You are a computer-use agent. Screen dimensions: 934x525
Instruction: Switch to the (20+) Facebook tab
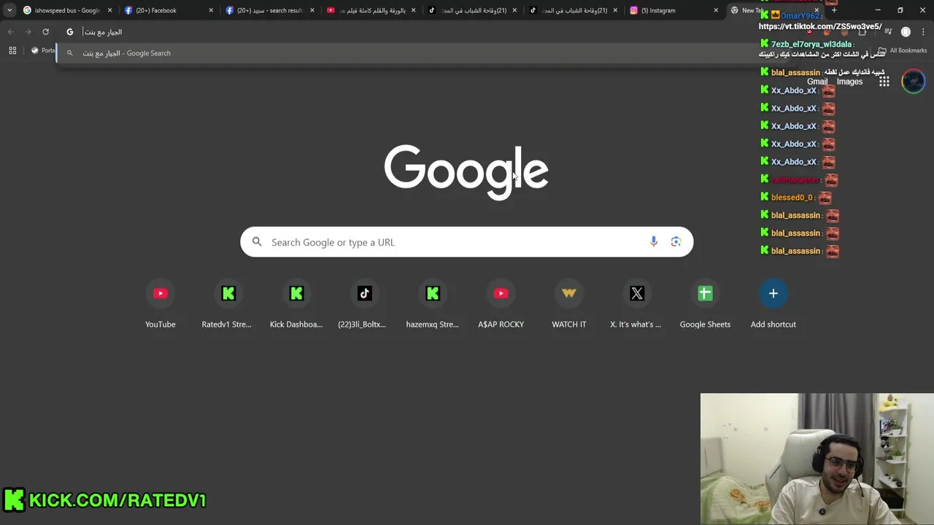pos(168,10)
